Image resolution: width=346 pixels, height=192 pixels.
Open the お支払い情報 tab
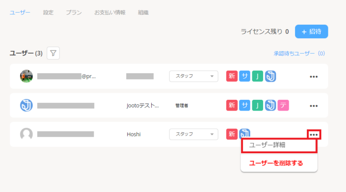[x=110, y=13]
